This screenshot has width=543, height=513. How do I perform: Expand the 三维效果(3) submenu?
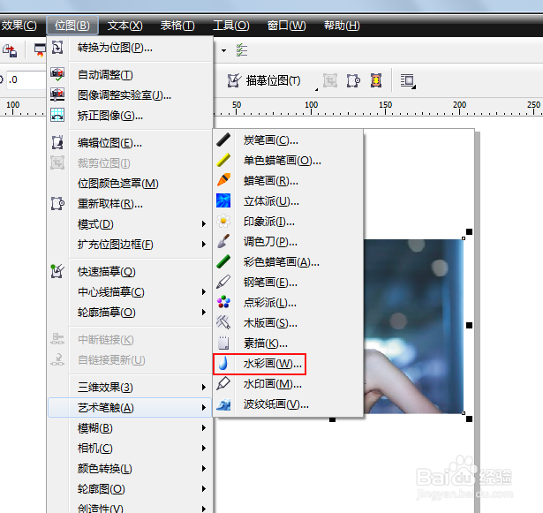coord(204,387)
